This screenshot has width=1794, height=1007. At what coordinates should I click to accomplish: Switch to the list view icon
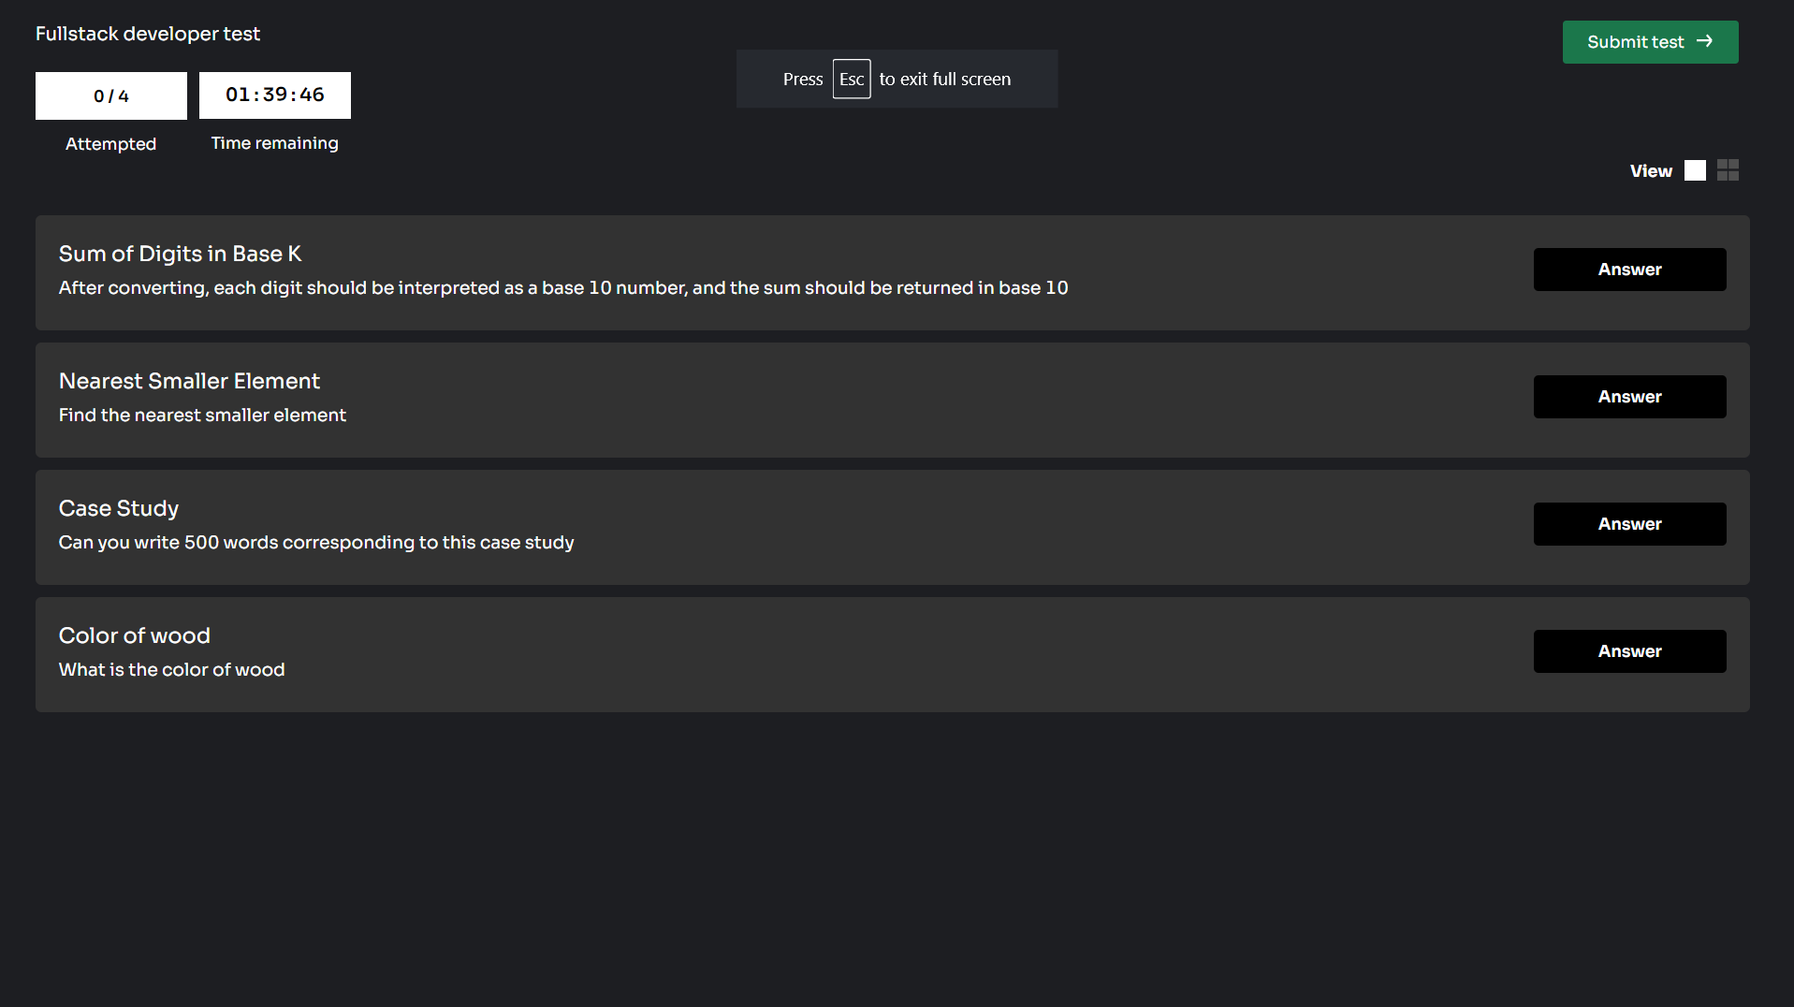tap(1695, 170)
